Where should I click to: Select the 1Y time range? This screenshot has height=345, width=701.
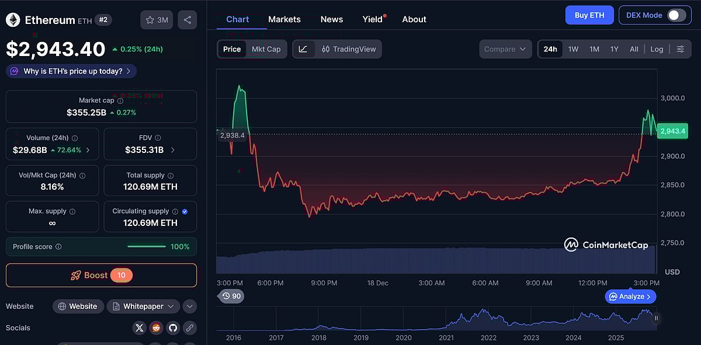pyautogui.click(x=614, y=49)
